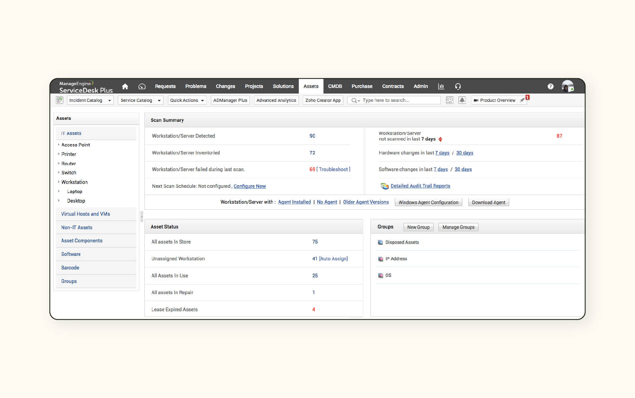Image resolution: width=635 pixels, height=398 pixels.
Task: Open the help question-mark icon
Action: click(551, 86)
